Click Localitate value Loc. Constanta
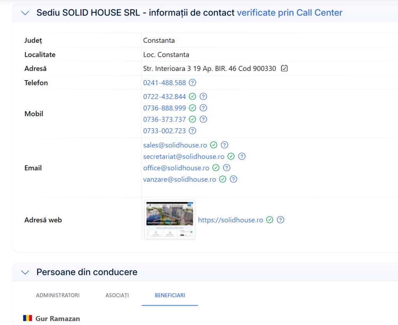This screenshot has width=398, height=325. 166,54
